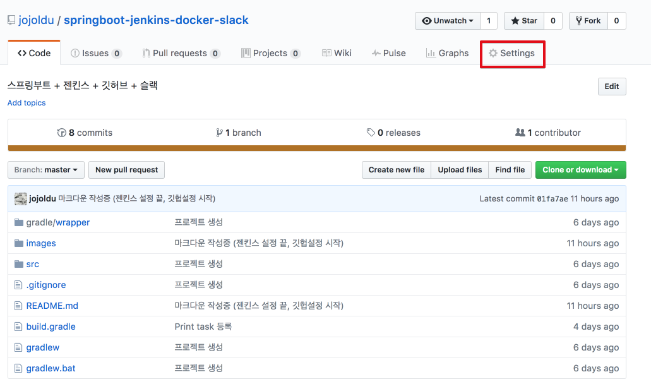The width and height of the screenshot is (651, 384).
Task: Click the file icon next to gradlew.bat
Action: pyautogui.click(x=18, y=368)
